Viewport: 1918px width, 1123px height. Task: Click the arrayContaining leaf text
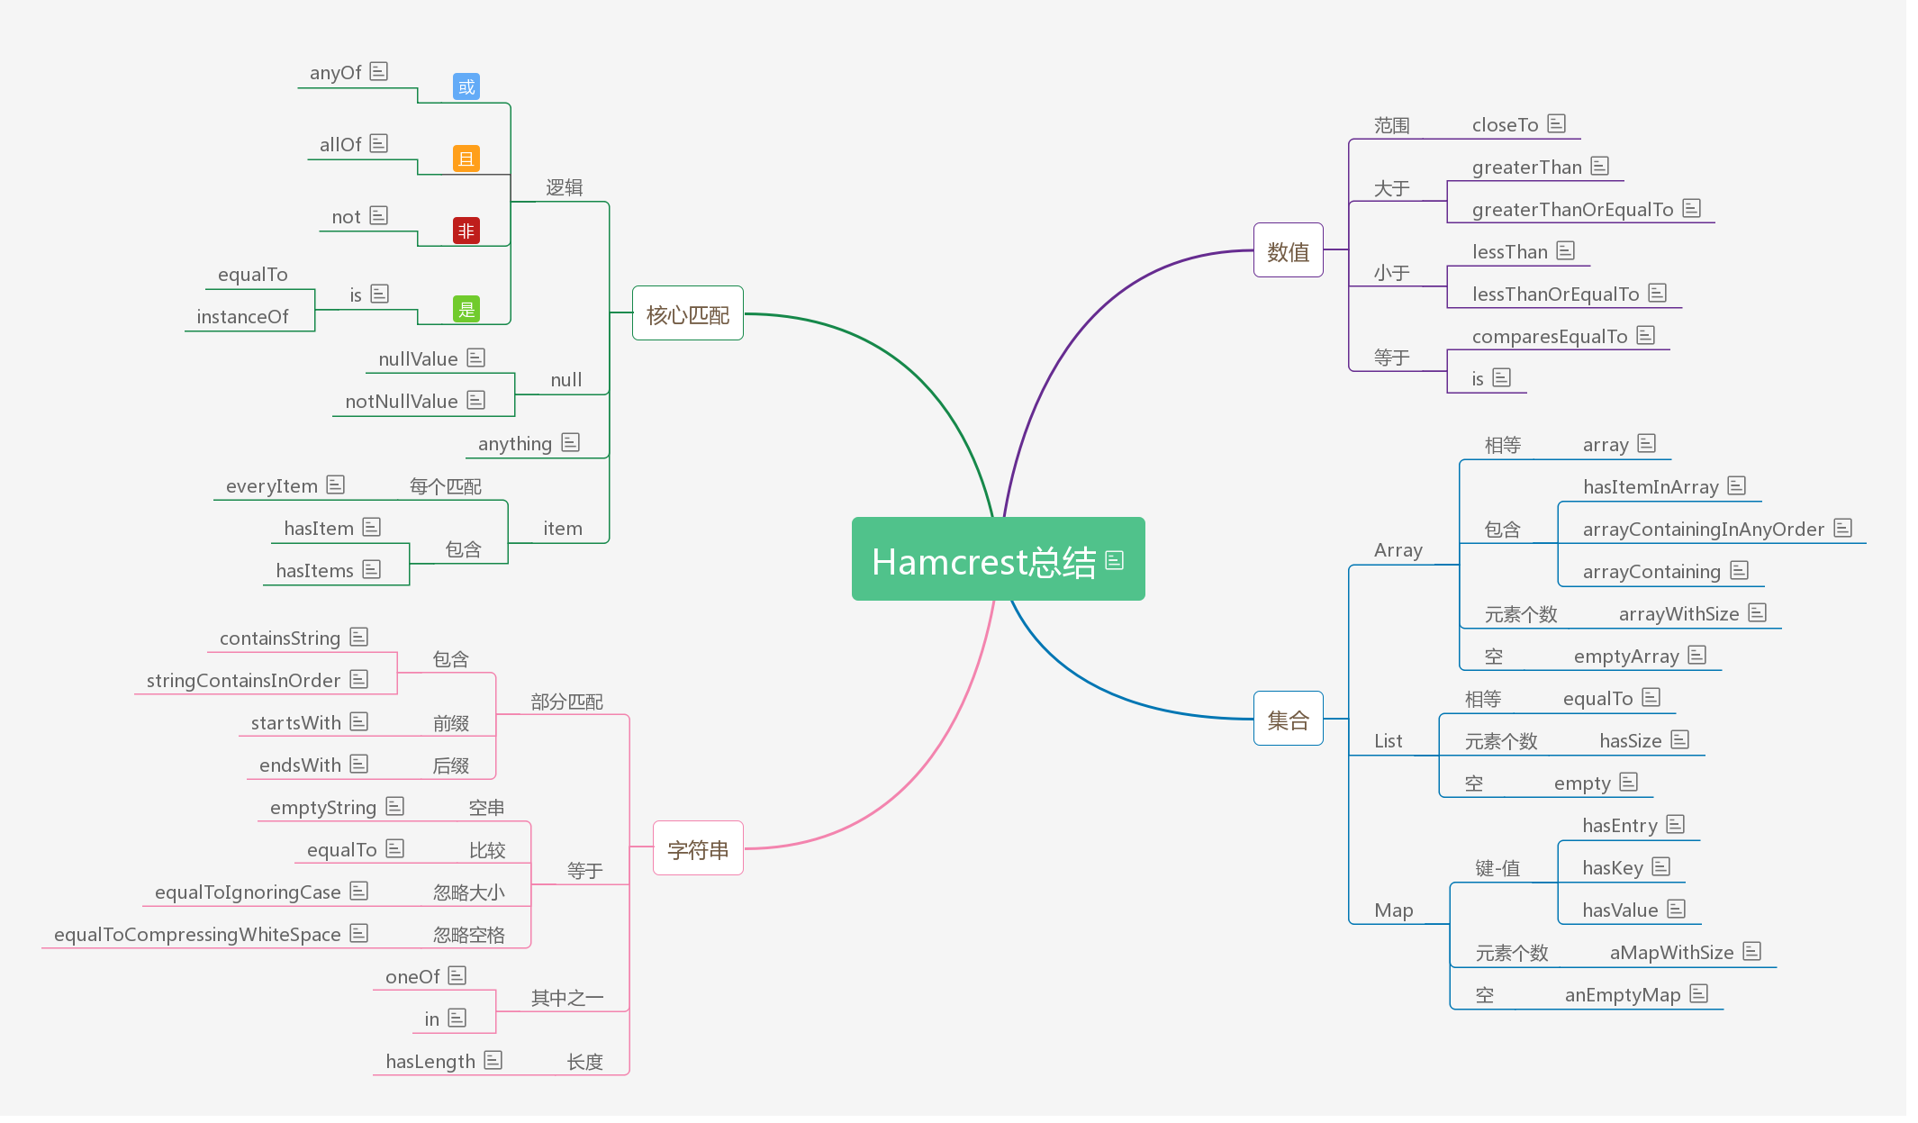coord(1652,572)
